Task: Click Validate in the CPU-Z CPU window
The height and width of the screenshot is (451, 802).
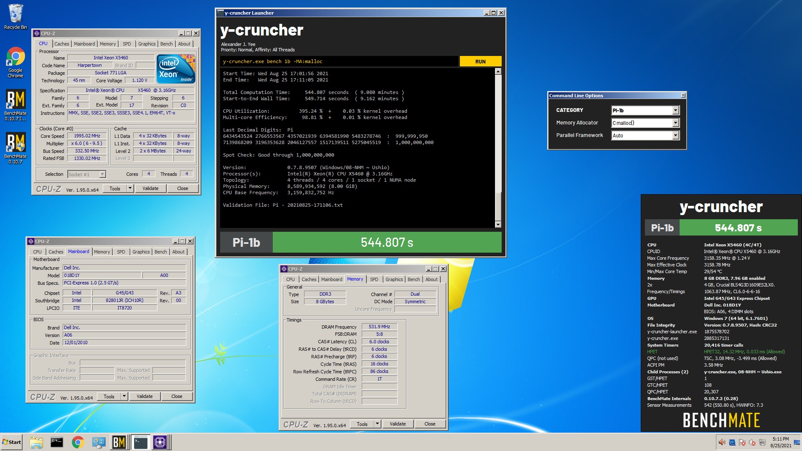Action: 150,189
